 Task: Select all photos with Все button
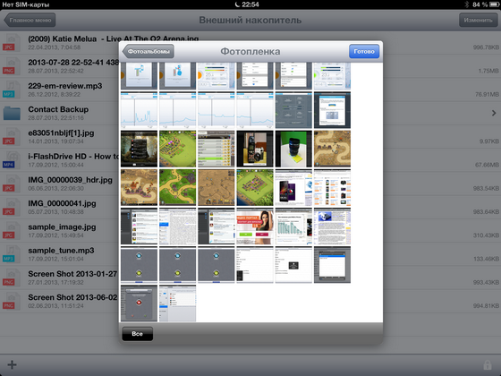[x=138, y=334]
